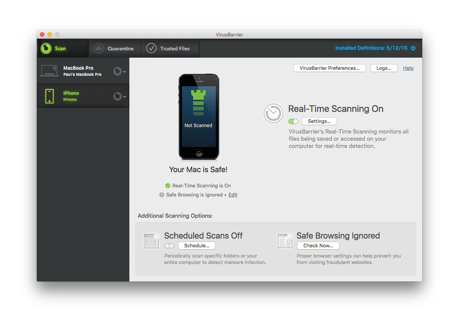Viewport: 459px width, 330px height.
Task: Click the Real-Time Scanning is On status text
Action: point(201,185)
